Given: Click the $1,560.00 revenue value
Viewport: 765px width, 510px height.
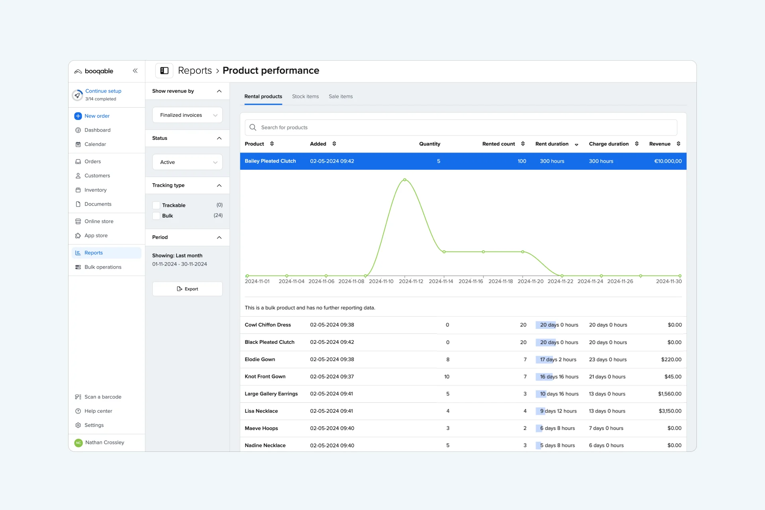Looking at the screenshot, I should [x=669, y=394].
